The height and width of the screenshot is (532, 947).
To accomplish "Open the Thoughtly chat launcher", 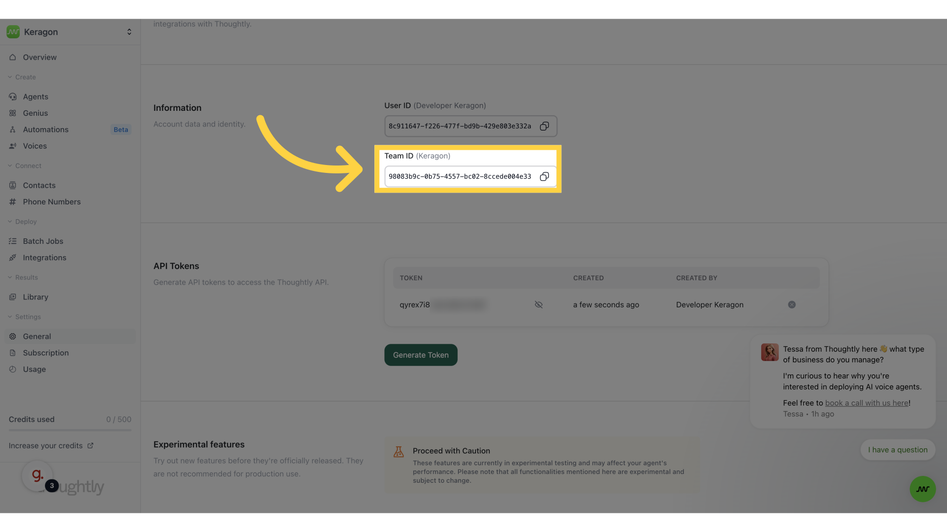I will click(x=922, y=489).
